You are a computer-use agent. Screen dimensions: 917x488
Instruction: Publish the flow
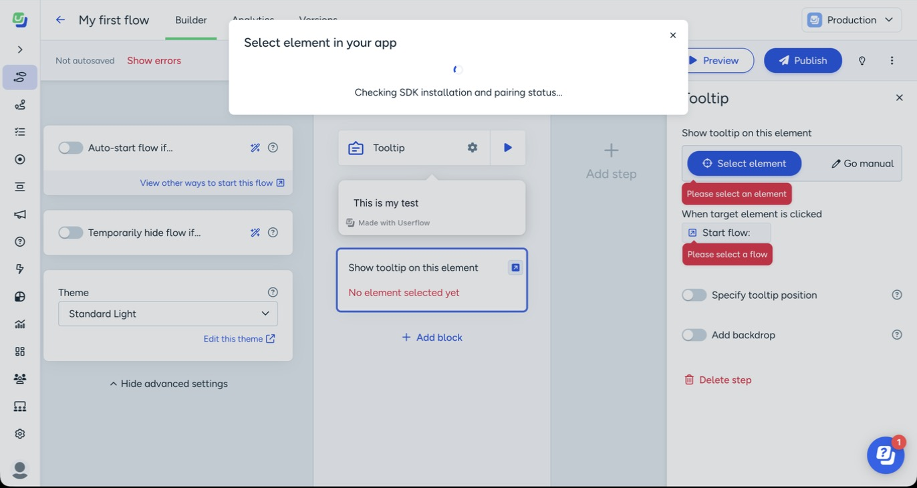(803, 60)
